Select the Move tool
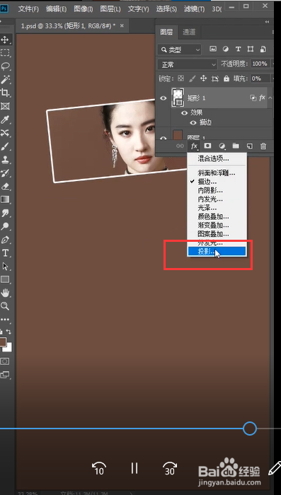The height and width of the screenshot is (495, 281). tap(5, 40)
